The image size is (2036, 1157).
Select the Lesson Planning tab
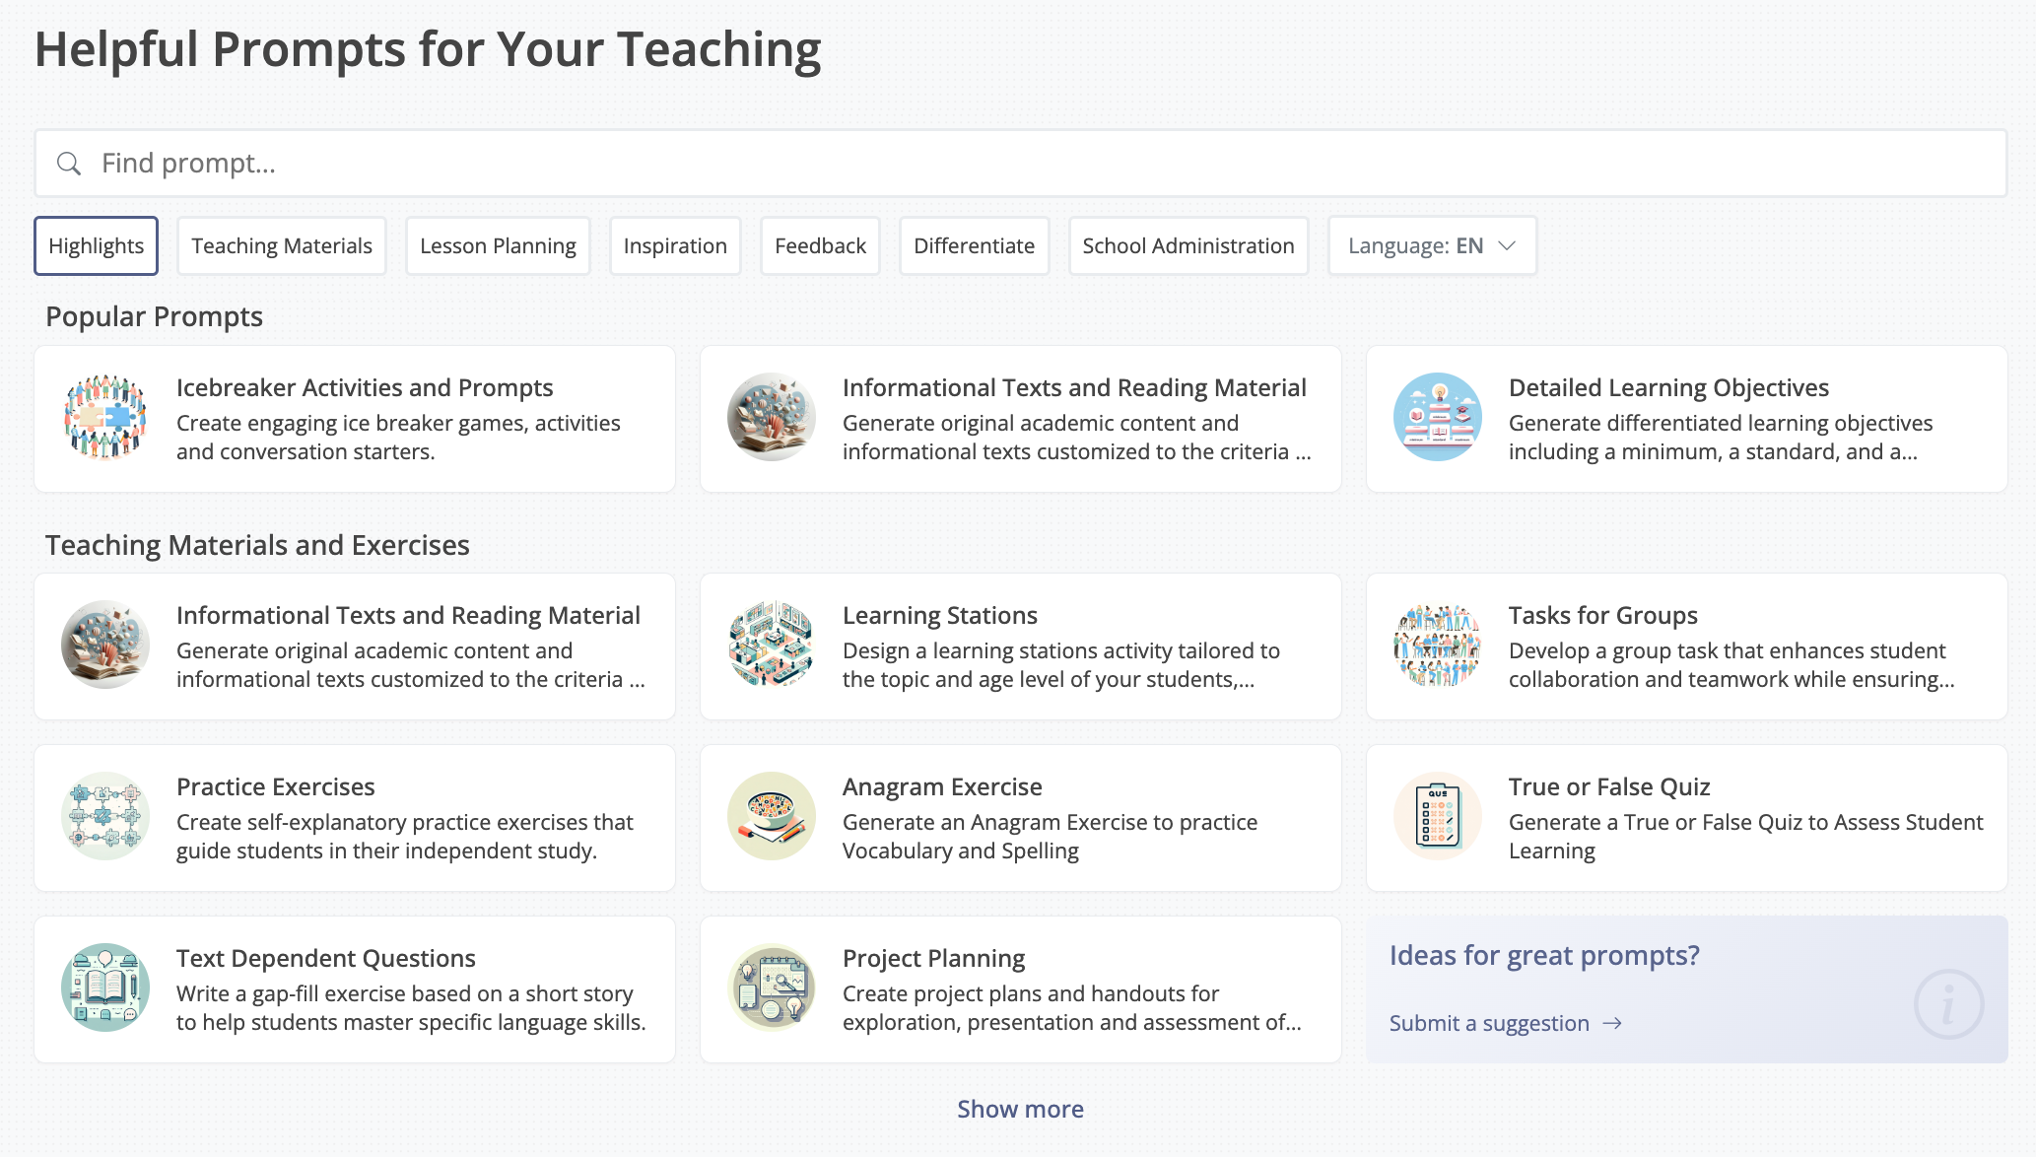point(498,246)
